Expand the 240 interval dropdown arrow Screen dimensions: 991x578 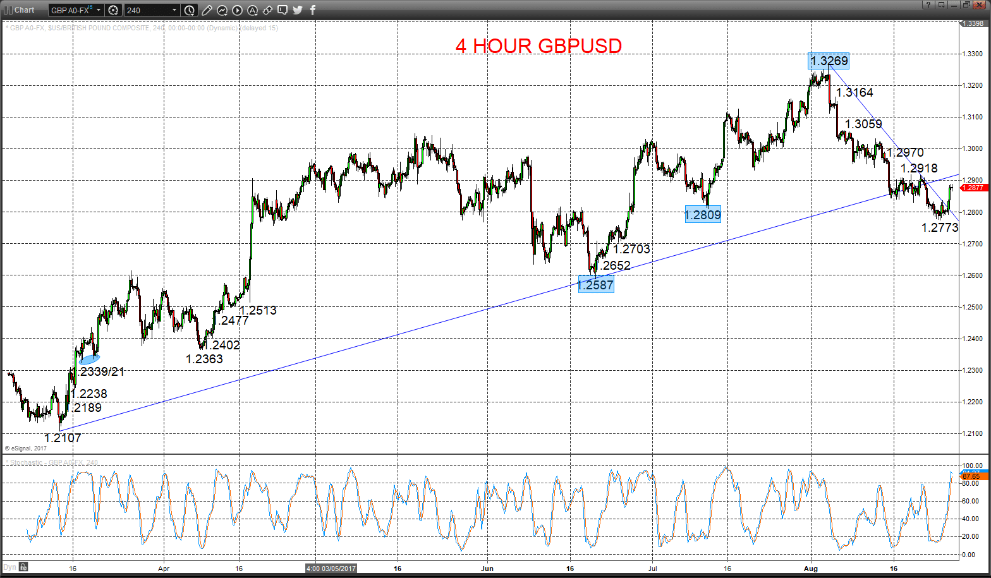[x=175, y=10]
